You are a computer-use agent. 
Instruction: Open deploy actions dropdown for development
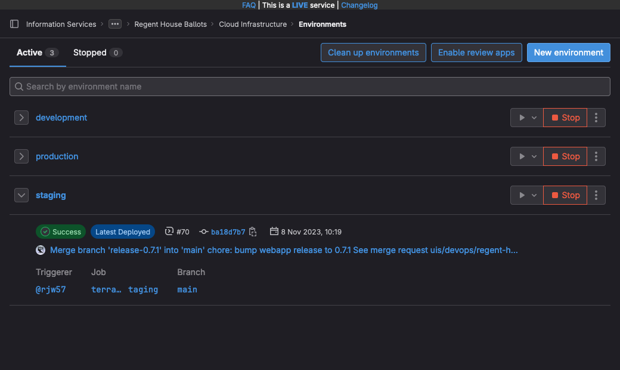coord(527,118)
